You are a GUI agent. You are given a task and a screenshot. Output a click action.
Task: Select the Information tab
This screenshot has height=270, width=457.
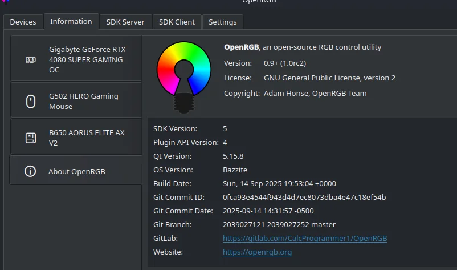(71, 21)
